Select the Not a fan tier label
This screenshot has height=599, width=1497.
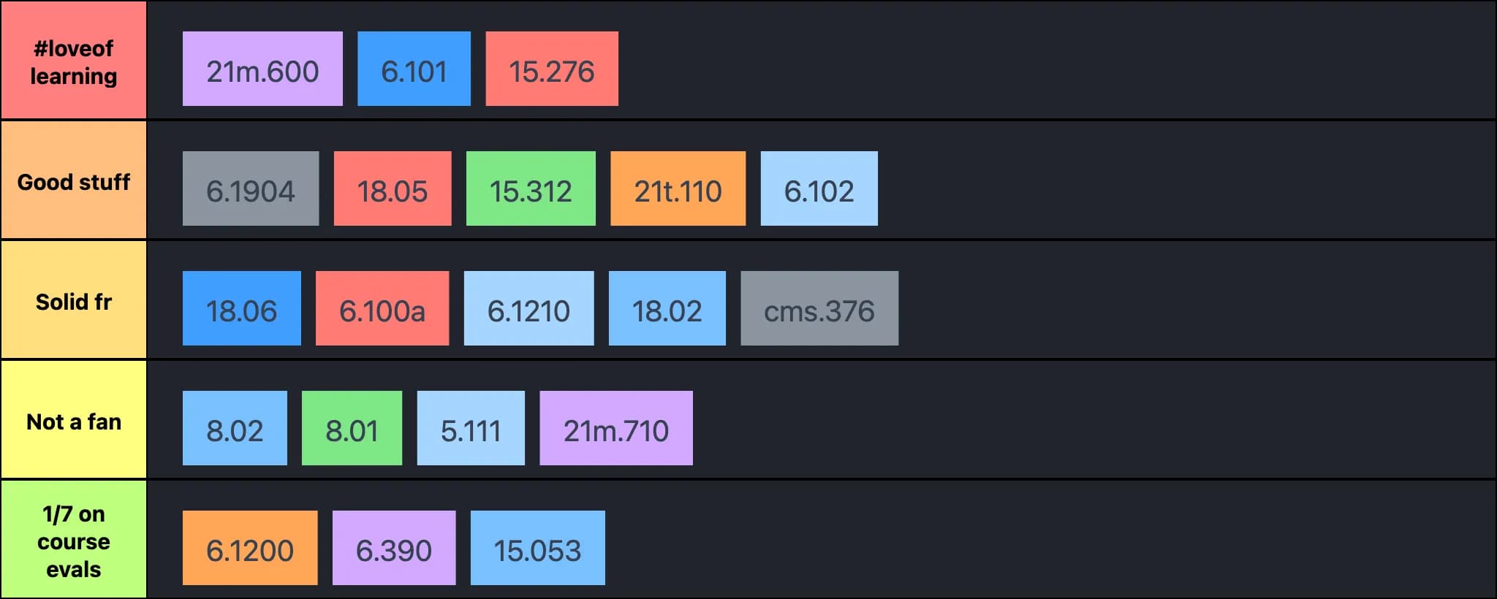[74, 419]
